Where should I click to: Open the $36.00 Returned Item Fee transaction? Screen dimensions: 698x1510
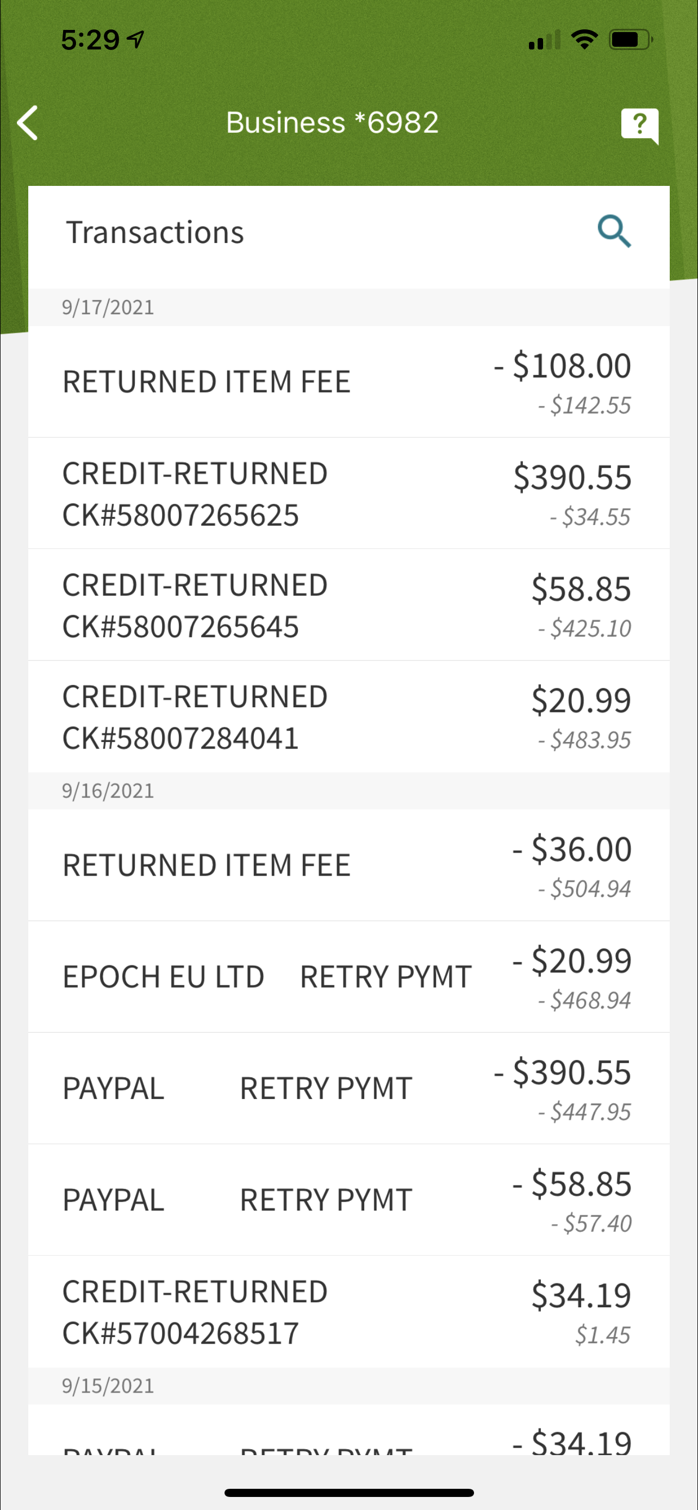click(x=348, y=865)
